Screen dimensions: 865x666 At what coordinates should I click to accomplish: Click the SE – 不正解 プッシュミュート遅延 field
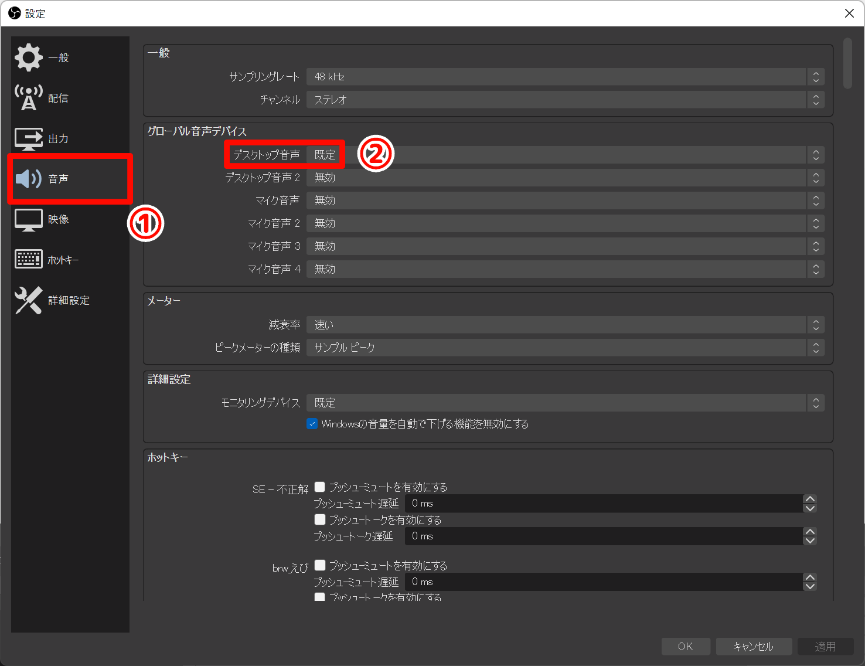pos(604,504)
